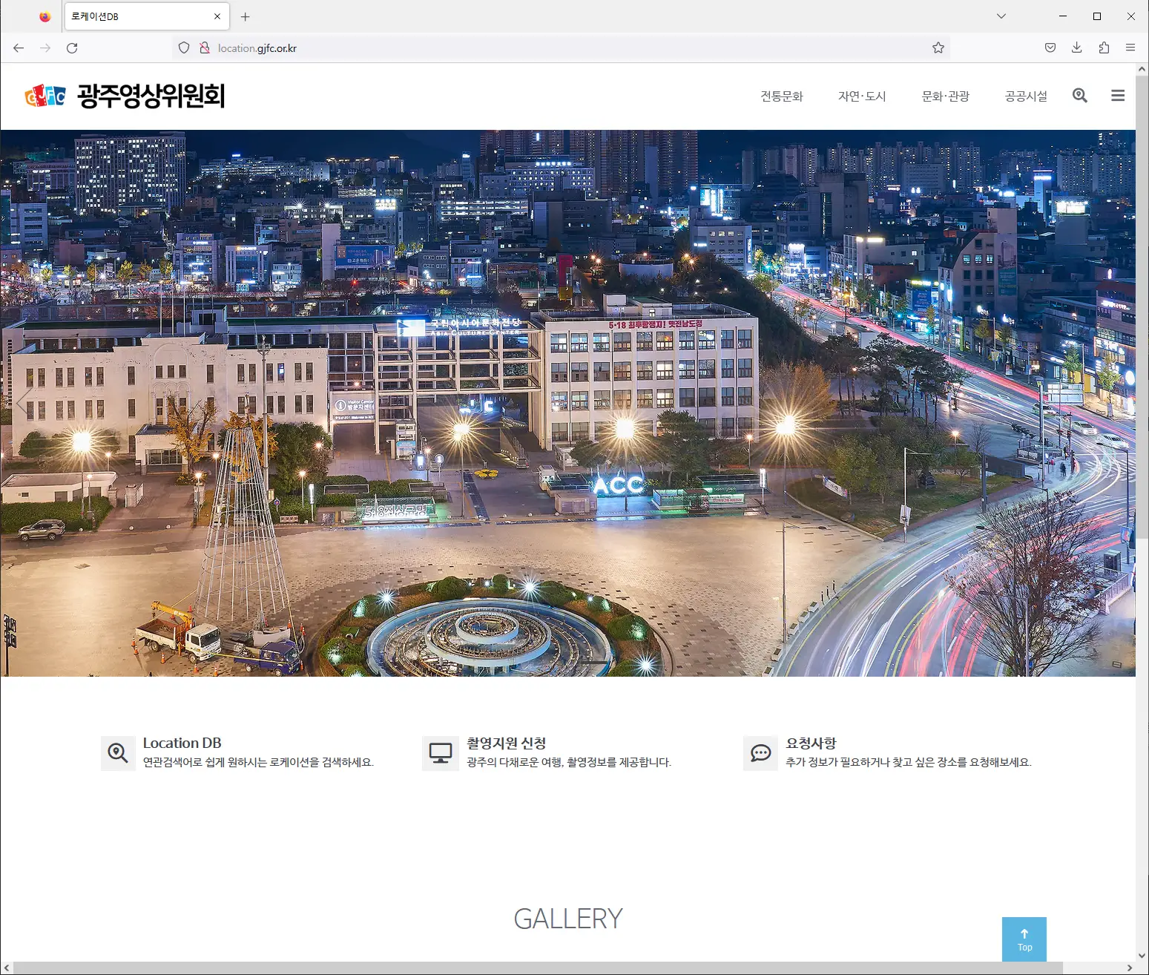Click the speech bubble icon for 요청사항
This screenshot has width=1149, height=975.
pyautogui.click(x=760, y=753)
